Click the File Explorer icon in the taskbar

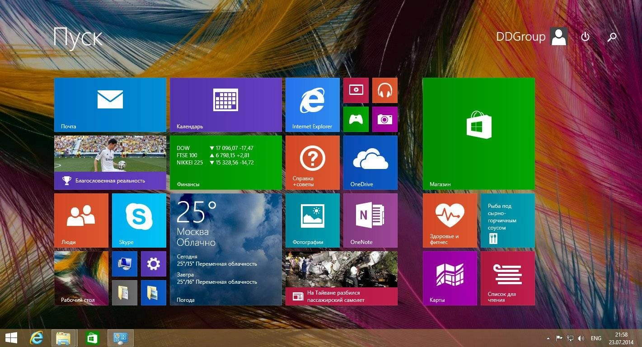(x=64, y=338)
